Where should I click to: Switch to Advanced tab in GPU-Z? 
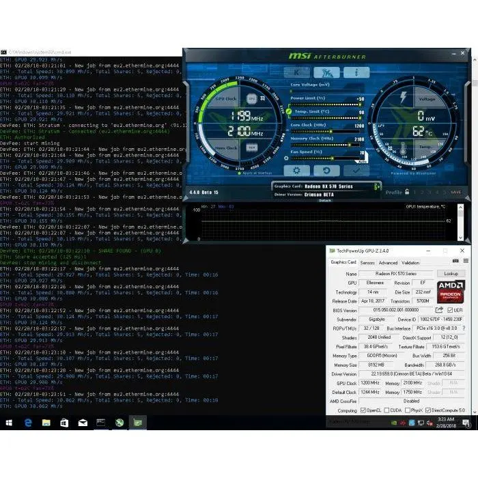pyautogui.click(x=388, y=263)
